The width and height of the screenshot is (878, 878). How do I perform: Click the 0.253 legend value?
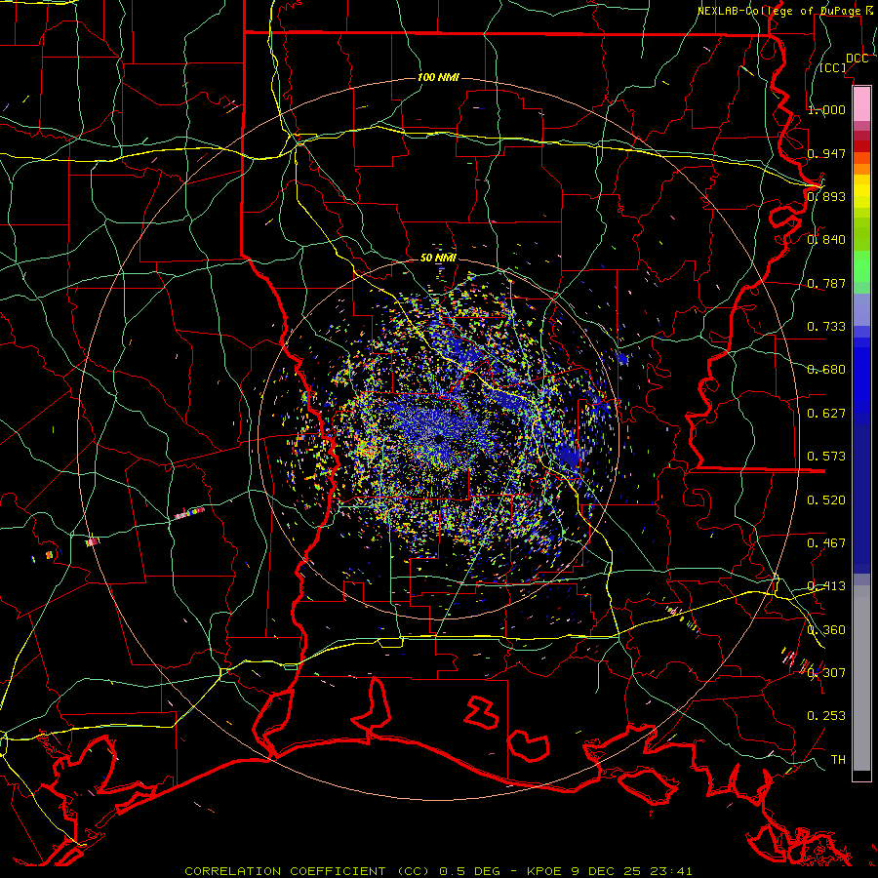(x=826, y=716)
